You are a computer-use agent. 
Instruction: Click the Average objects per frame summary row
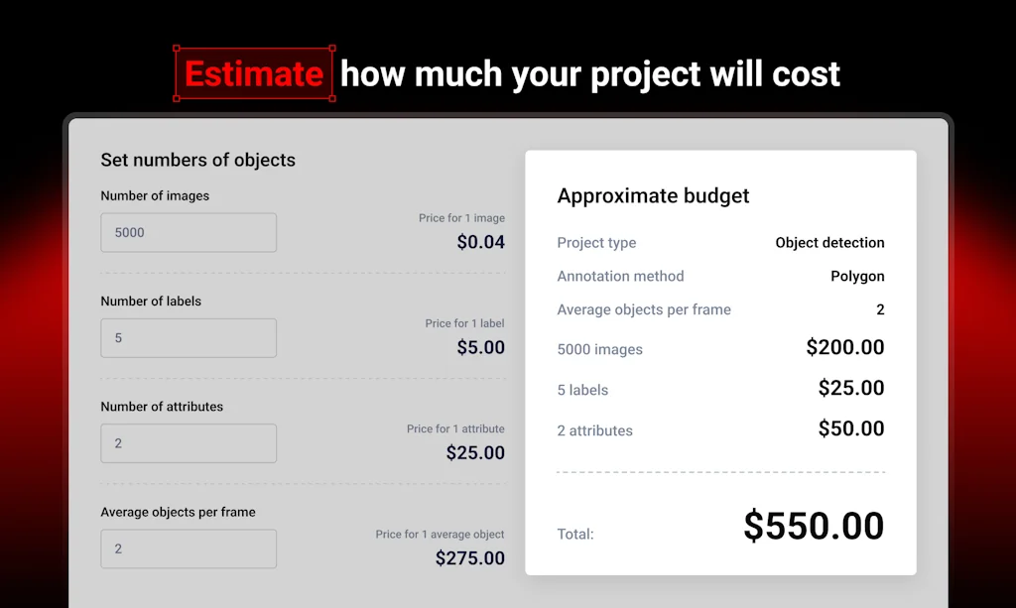(x=644, y=309)
